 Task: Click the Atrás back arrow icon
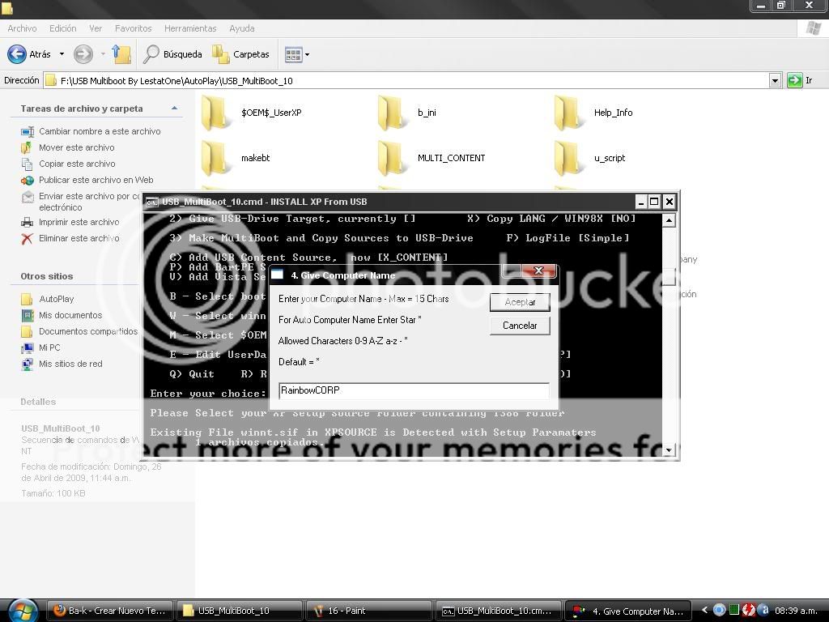pyautogui.click(x=17, y=54)
